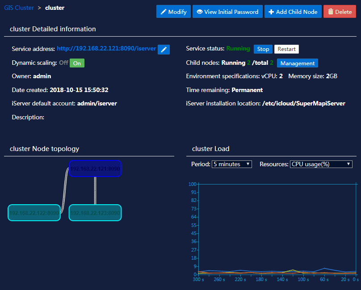Delete the cluster using the Delete button
Image resolution: width=361 pixels, height=290 pixels.
(340, 12)
